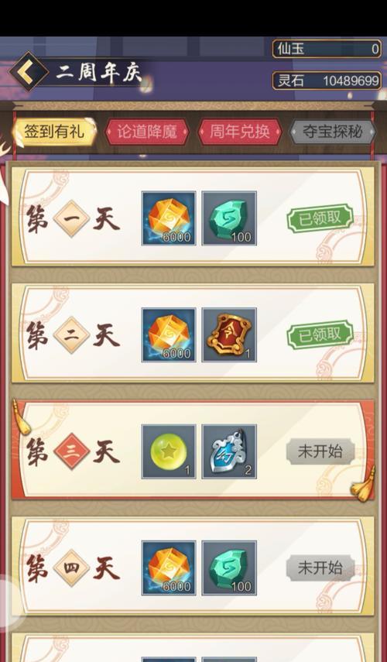The width and height of the screenshot is (387, 662).
Task: Tap the 灵石 balance 10489699
Action: point(327,81)
